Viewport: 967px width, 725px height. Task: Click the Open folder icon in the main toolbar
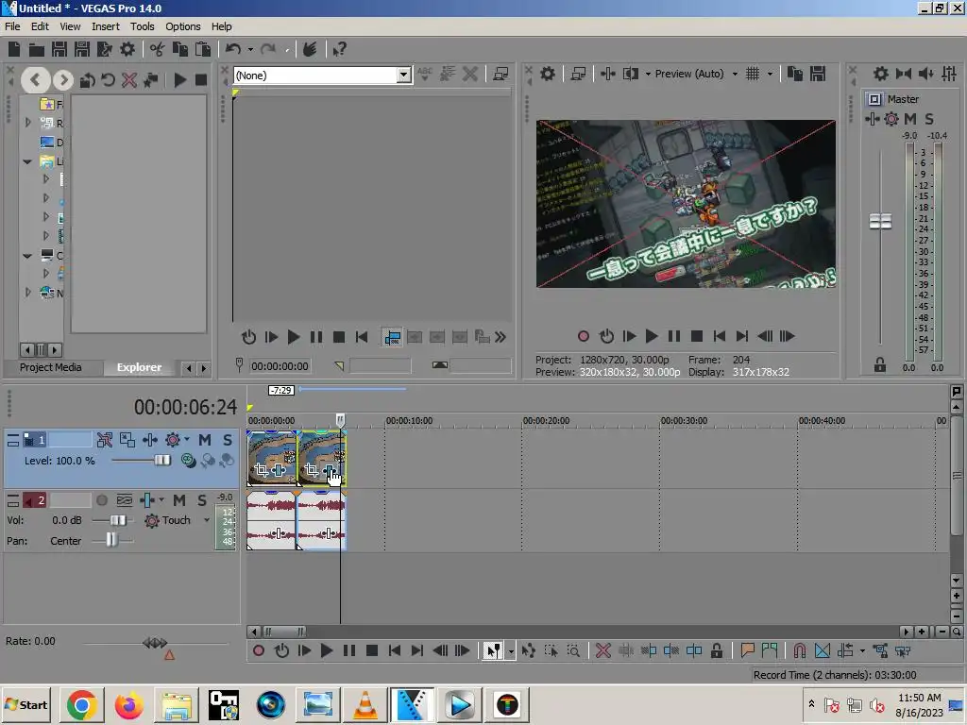[x=37, y=49]
